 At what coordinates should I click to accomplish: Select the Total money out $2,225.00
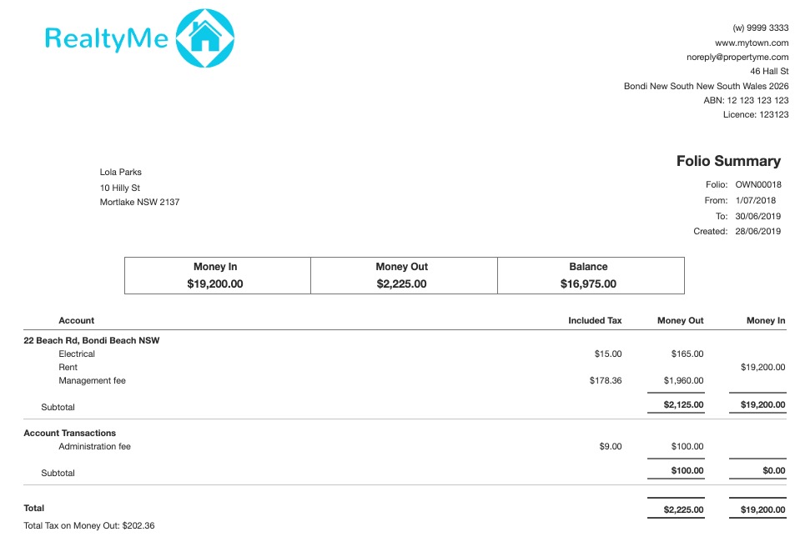point(684,509)
